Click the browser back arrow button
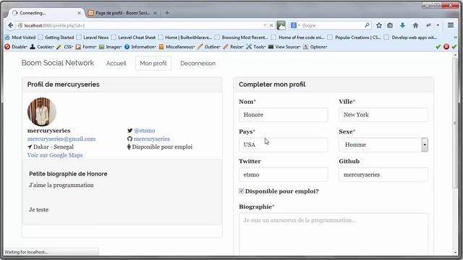463x260 pixels. (x=11, y=26)
